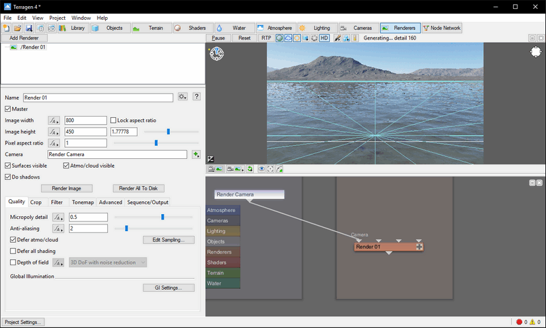Open the Pixel aspect ratio animation button
546x328 pixels.
point(54,143)
